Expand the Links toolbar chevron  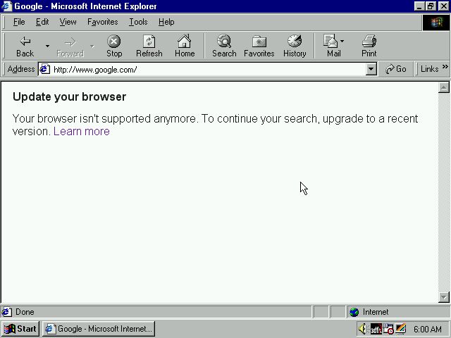click(x=445, y=67)
